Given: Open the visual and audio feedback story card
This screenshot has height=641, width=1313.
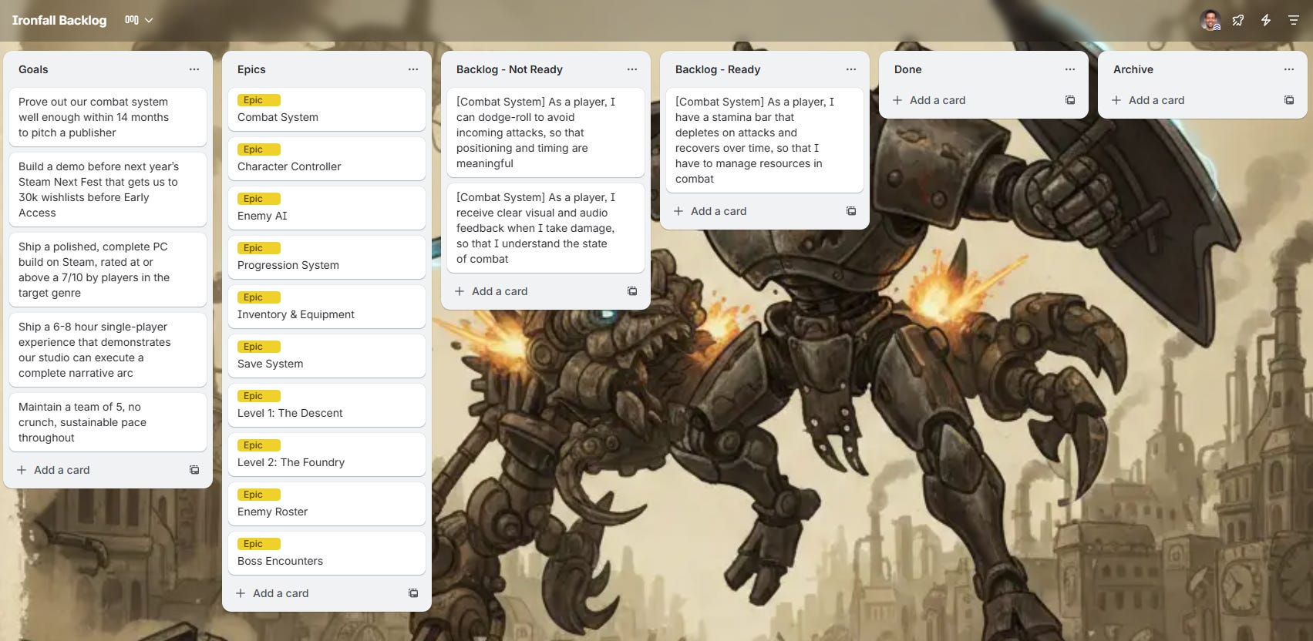Looking at the screenshot, I should [546, 228].
